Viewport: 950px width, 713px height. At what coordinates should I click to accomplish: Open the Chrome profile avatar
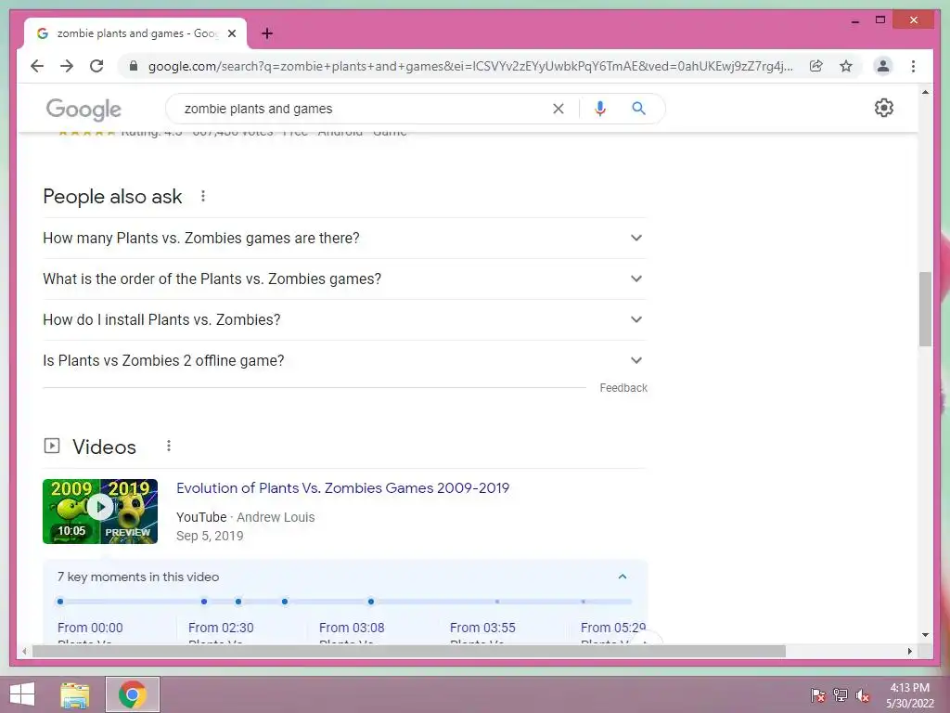point(883,66)
